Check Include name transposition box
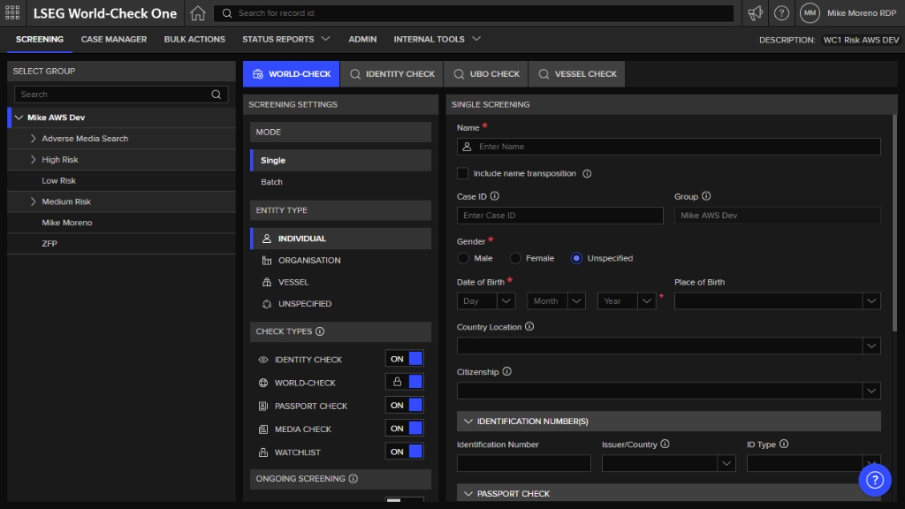Viewport: 905px width, 509px height. coord(463,174)
